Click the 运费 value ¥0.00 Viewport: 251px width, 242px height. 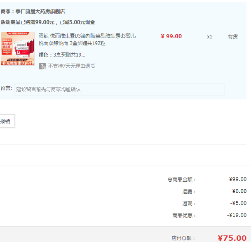pyautogui.click(x=239, y=191)
